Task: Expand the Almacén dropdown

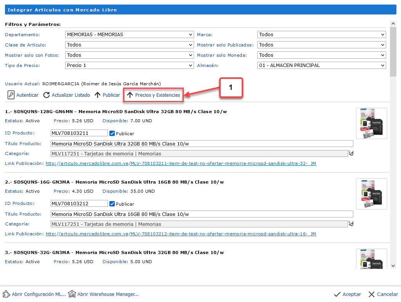Action: click(x=322, y=66)
